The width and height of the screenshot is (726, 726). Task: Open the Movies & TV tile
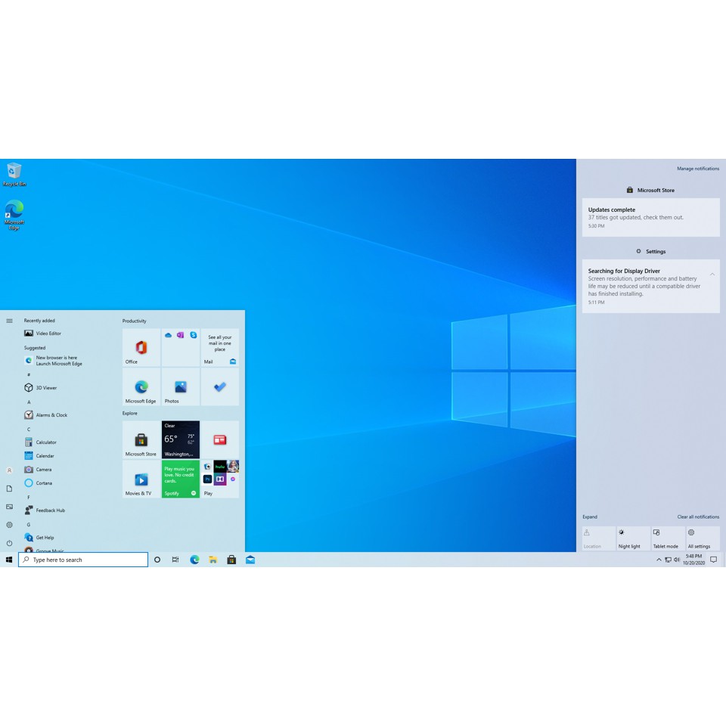(141, 479)
